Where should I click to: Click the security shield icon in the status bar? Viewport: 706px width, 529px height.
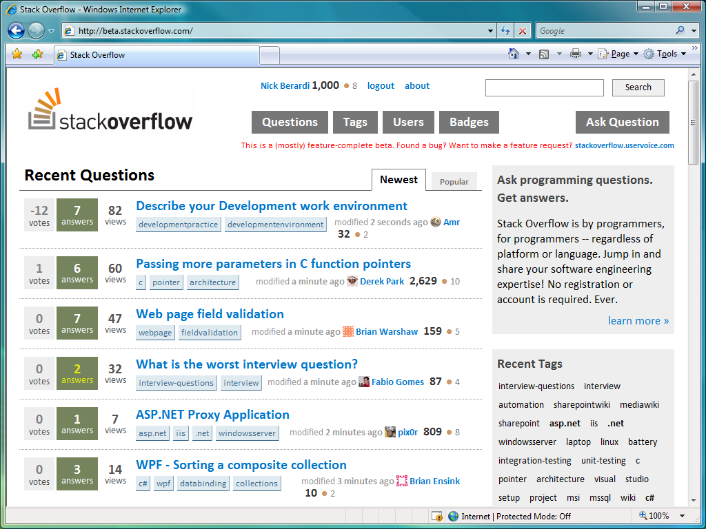[x=437, y=516]
